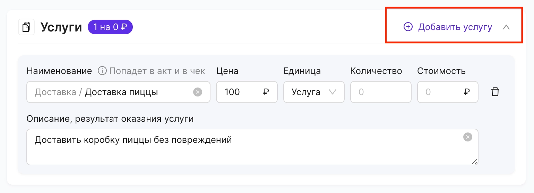Click the Услуги section heading

pos(61,27)
